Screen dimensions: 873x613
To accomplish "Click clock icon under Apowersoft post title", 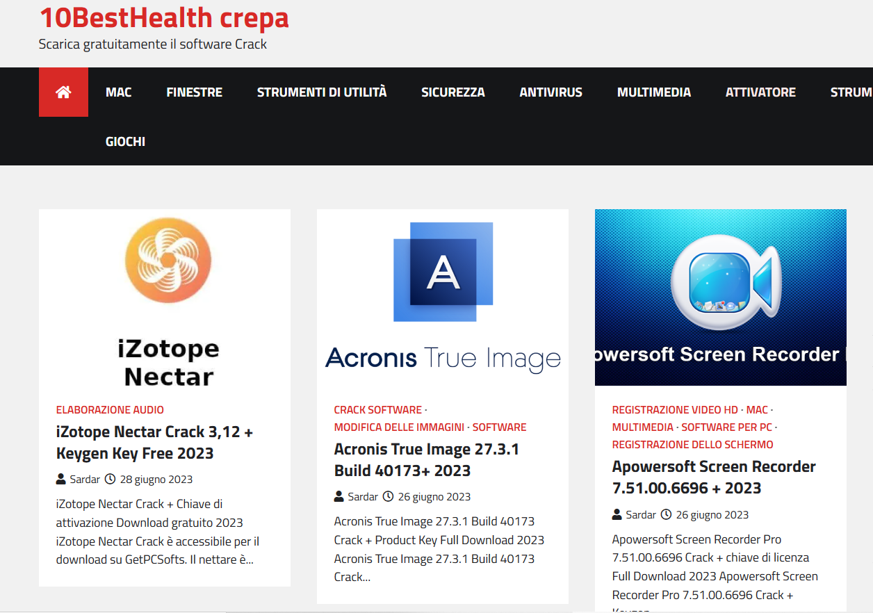I will 666,515.
